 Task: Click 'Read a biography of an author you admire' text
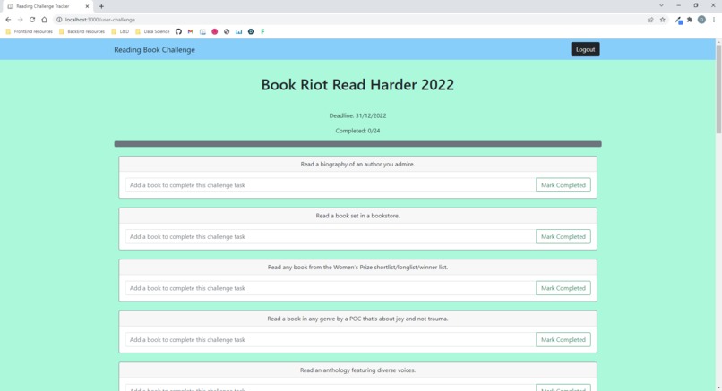point(357,164)
